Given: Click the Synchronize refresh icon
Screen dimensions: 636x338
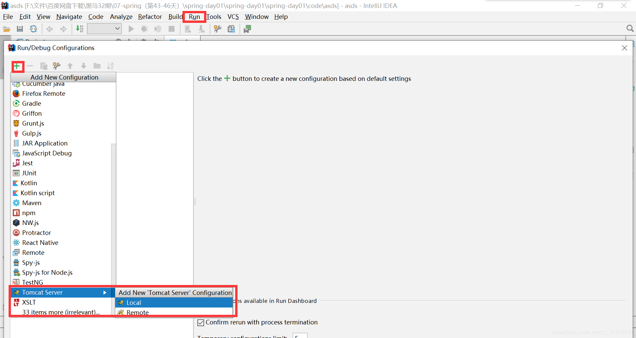Looking at the screenshot, I should pos(33,29).
